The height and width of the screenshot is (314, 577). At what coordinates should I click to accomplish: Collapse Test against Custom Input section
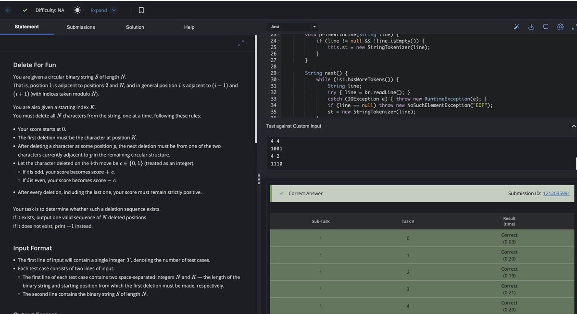point(573,126)
